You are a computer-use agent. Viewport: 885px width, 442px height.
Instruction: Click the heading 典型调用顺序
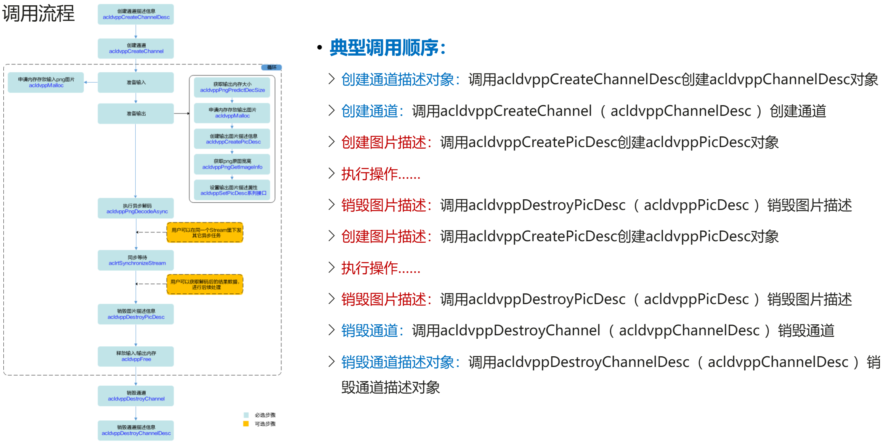(388, 48)
